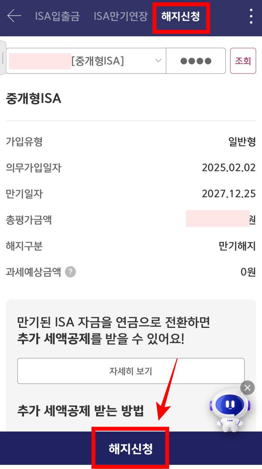
Task: Navigate back using the left arrow icon
Action: tap(13, 16)
